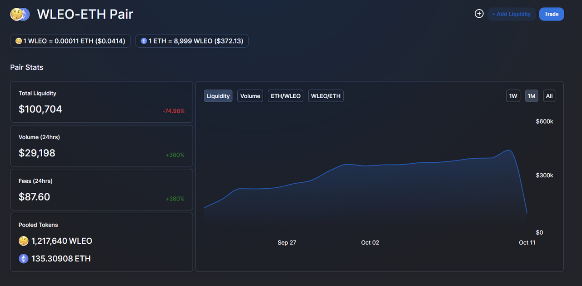The height and width of the screenshot is (286, 582).
Task: Show the WLEO/ETH rate chart
Action: pos(326,96)
